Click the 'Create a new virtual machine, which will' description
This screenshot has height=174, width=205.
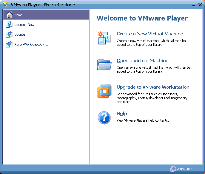click(x=151, y=43)
